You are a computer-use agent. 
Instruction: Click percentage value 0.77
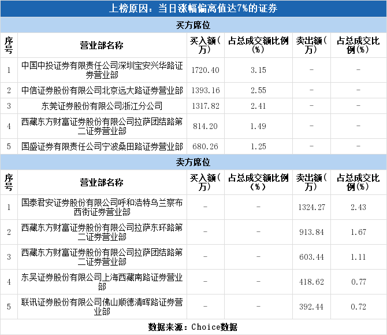click(x=358, y=282)
